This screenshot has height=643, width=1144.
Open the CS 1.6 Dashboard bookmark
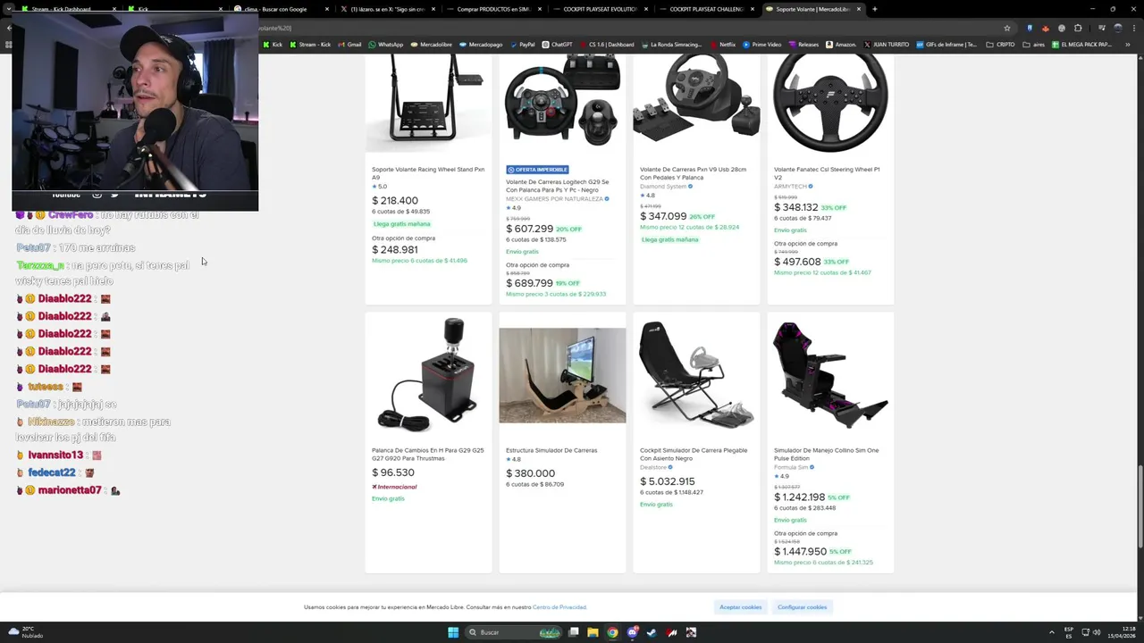coord(607,45)
